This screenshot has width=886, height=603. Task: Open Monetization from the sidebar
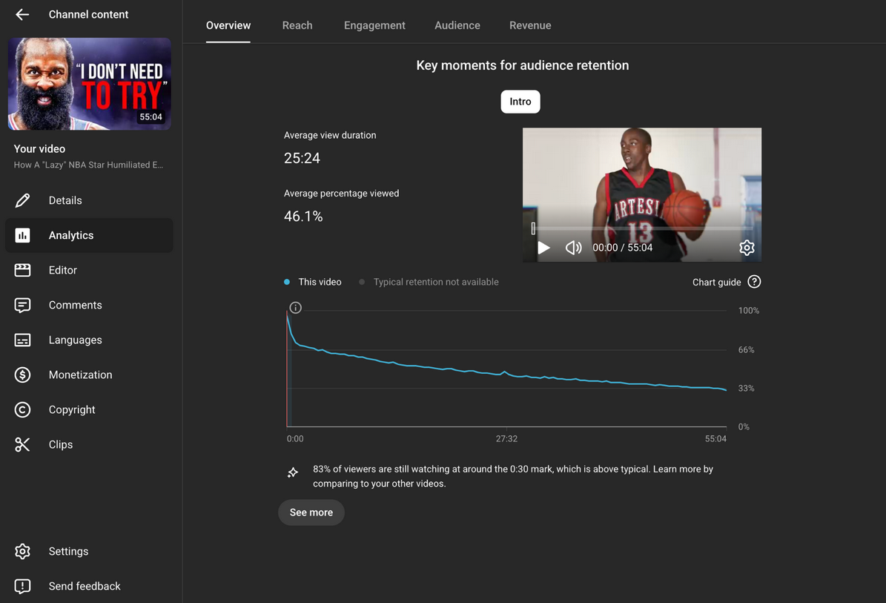[x=89, y=375]
